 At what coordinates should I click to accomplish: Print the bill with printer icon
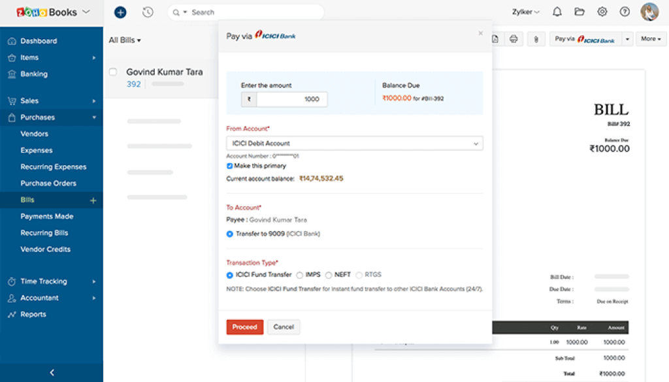point(514,39)
